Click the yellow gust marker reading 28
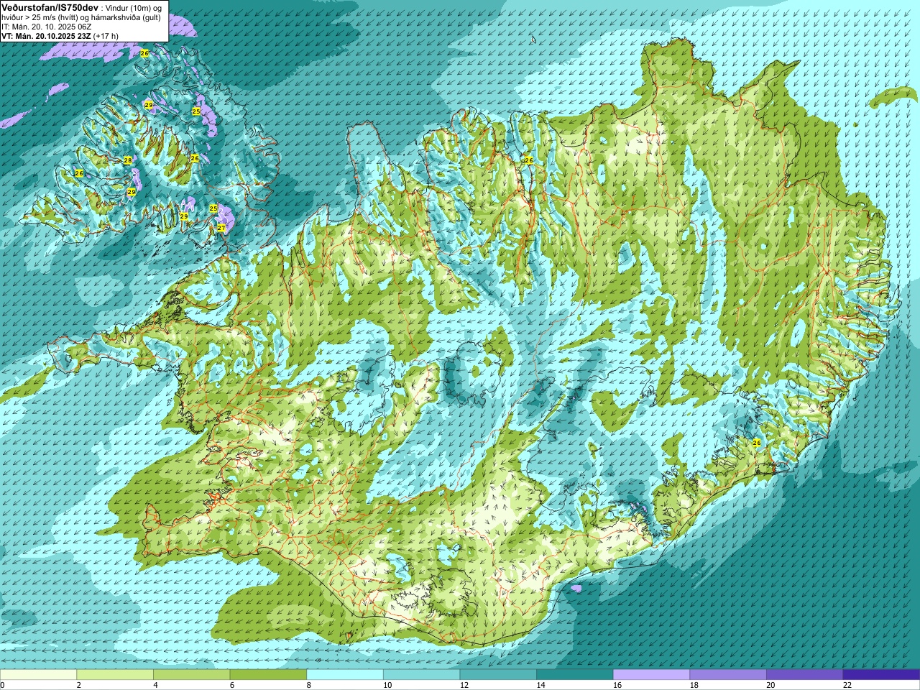This screenshot has height=690, width=920. [127, 160]
